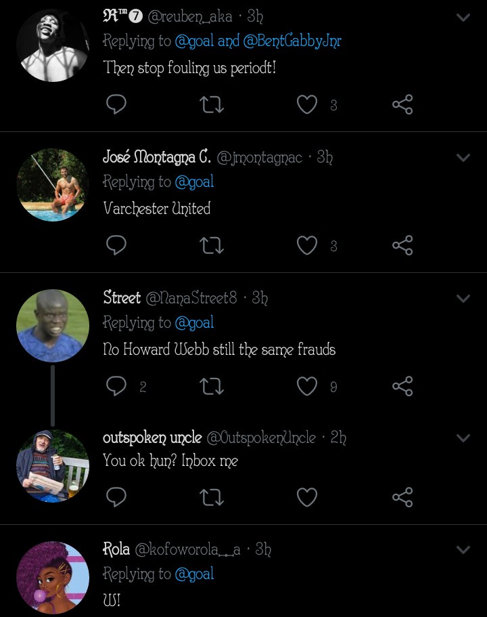Like the 'Varchester United' tweet
Screen dimensions: 487x617
point(308,245)
